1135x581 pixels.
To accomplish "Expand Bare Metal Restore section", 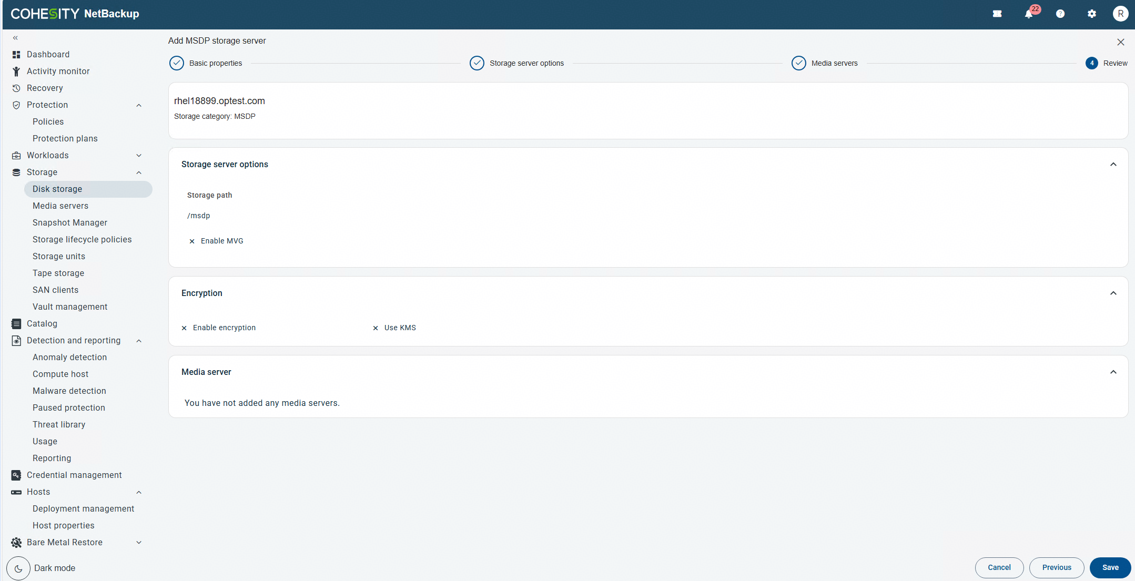I will (139, 543).
